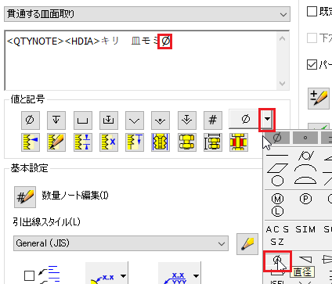Insert the quantity # symbol

pyautogui.click(x=213, y=120)
